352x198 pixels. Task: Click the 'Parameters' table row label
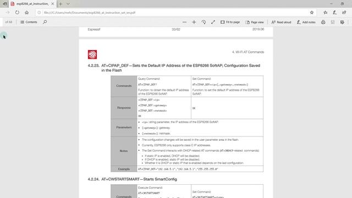124,127
